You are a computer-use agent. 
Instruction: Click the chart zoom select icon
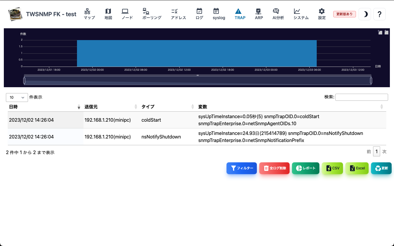point(380,32)
